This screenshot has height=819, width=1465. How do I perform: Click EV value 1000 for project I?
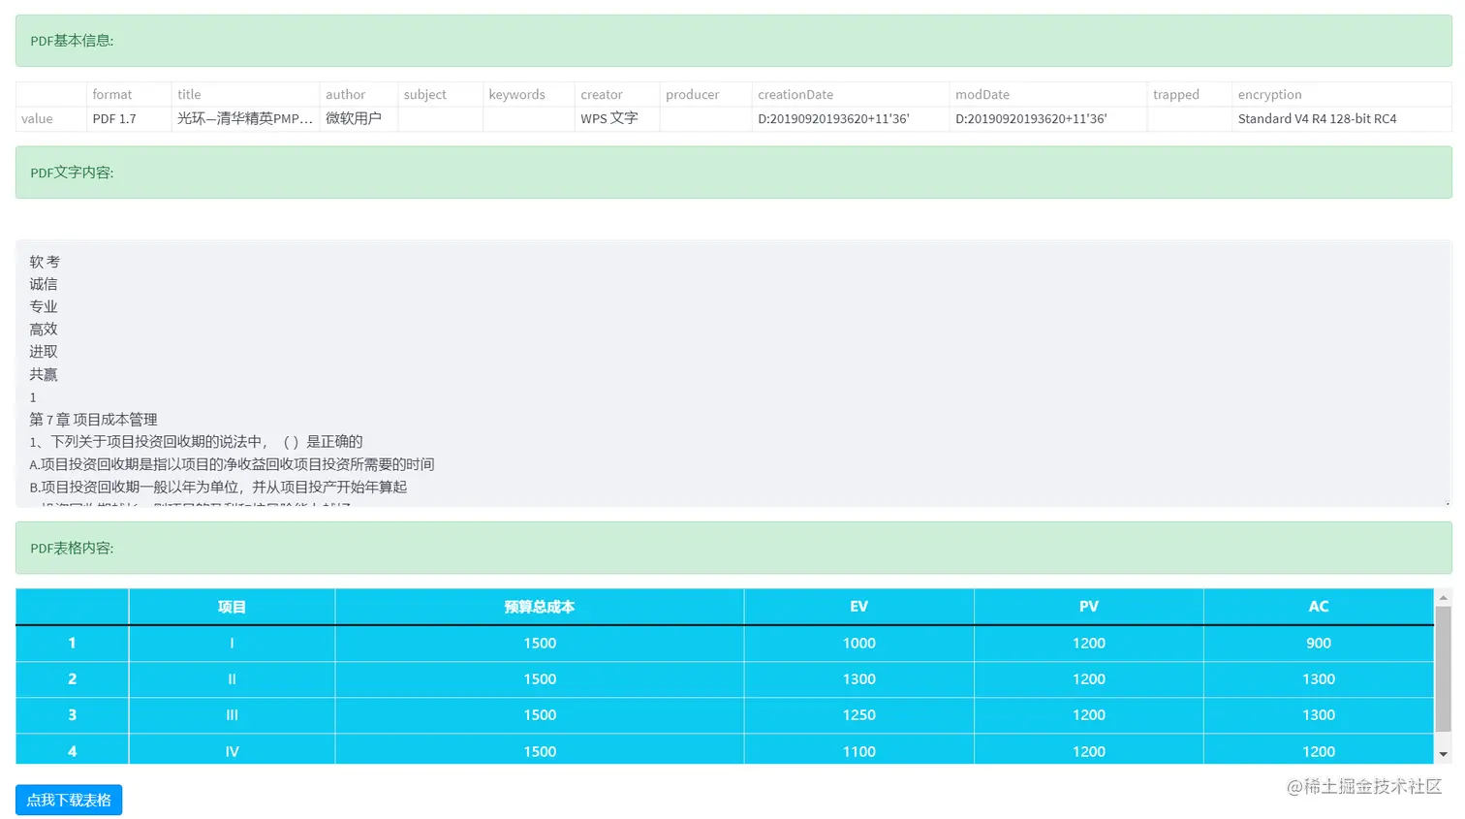(x=858, y=644)
